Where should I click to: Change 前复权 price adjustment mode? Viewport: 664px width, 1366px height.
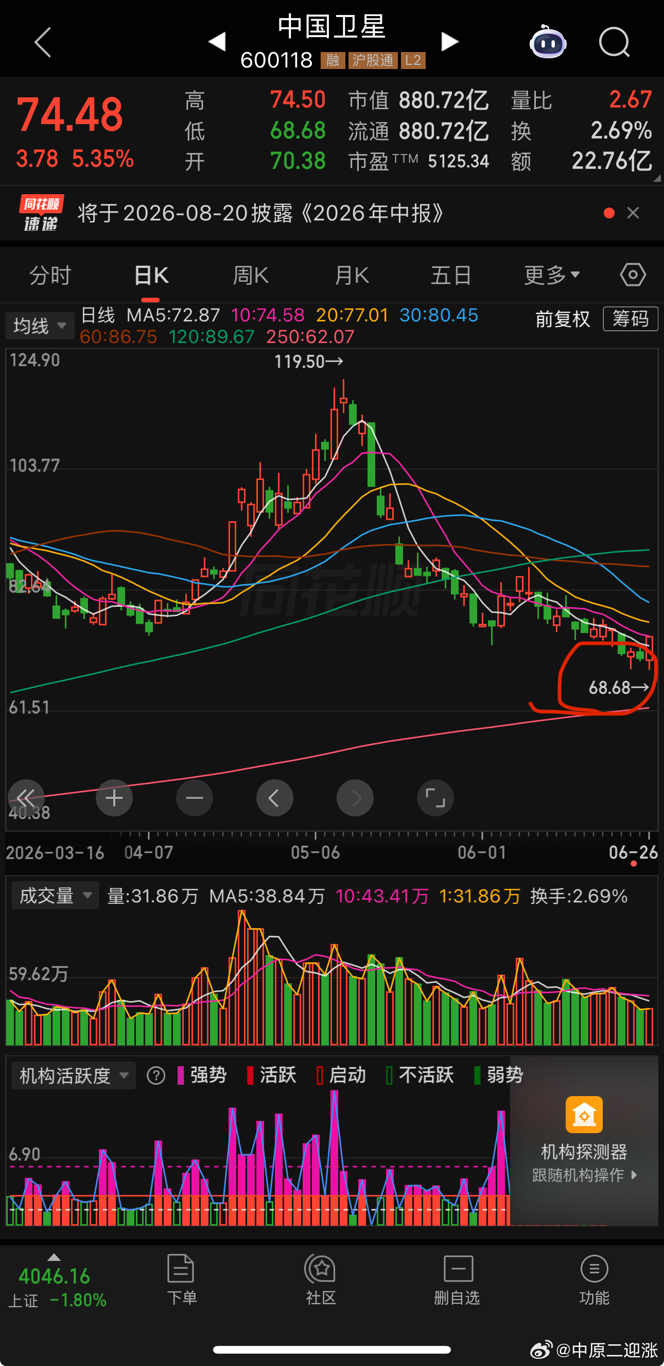click(562, 319)
